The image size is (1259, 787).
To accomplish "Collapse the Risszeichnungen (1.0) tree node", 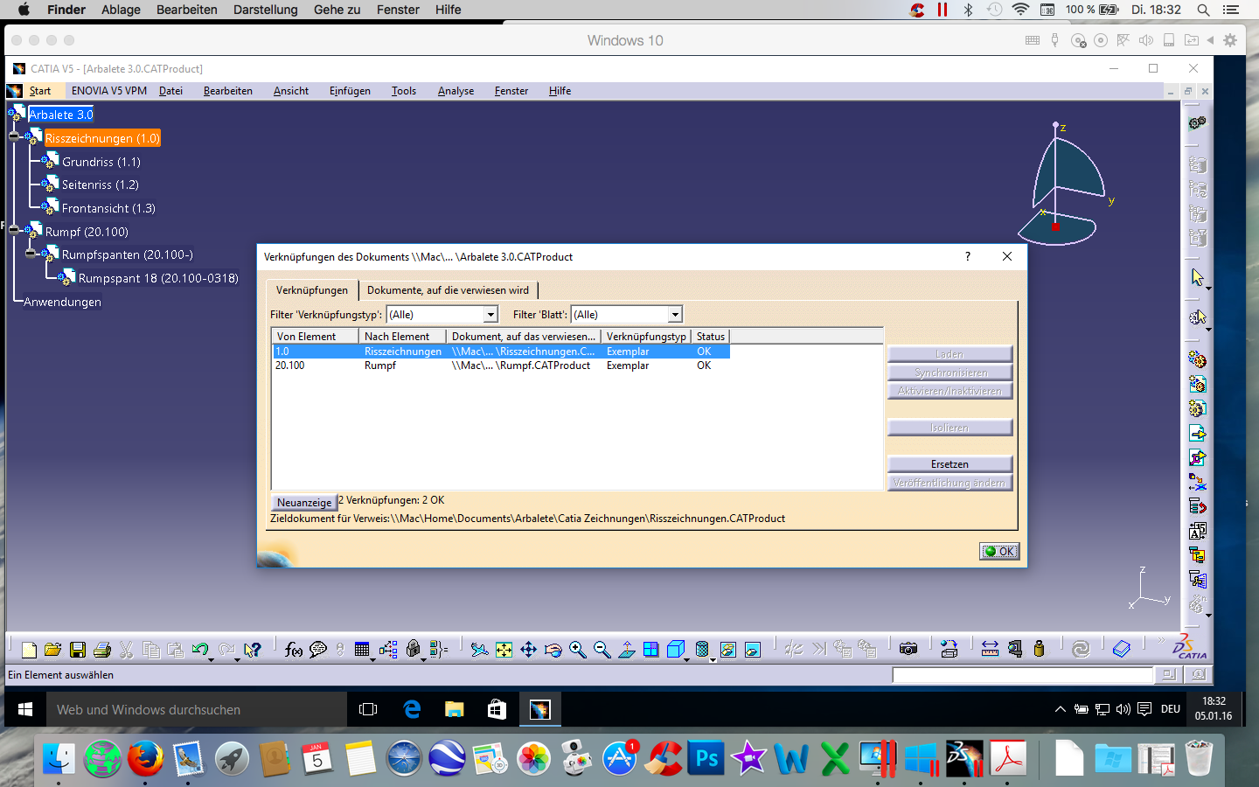I will click(x=14, y=137).
